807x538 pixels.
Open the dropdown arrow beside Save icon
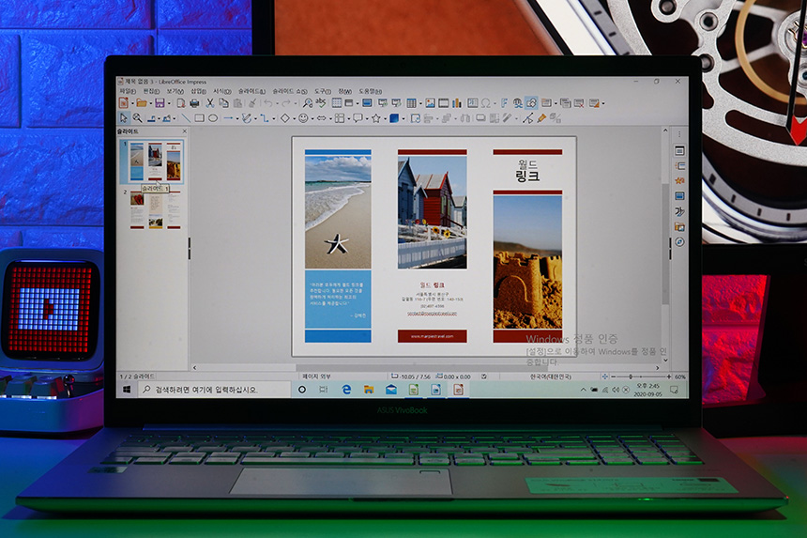(x=168, y=103)
